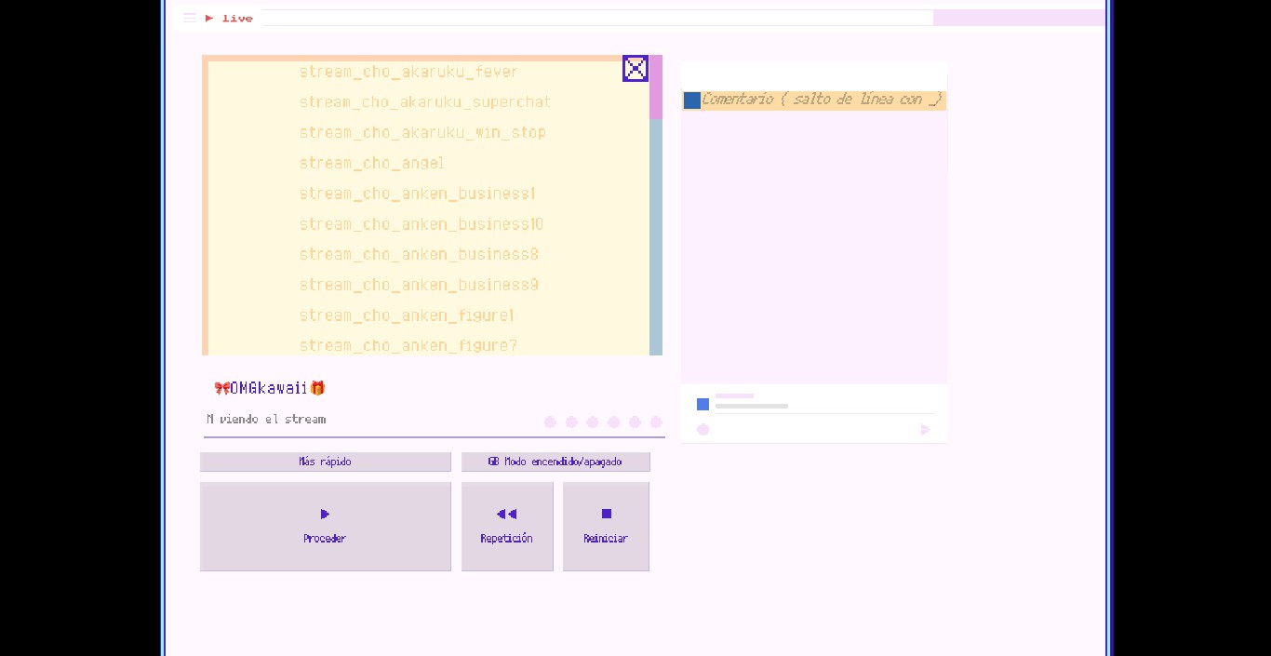Click the Repetición rewind button
This screenshot has height=656, width=1271.
pos(507,527)
